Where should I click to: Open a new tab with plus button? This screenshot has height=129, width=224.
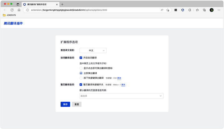tap(62, 4)
